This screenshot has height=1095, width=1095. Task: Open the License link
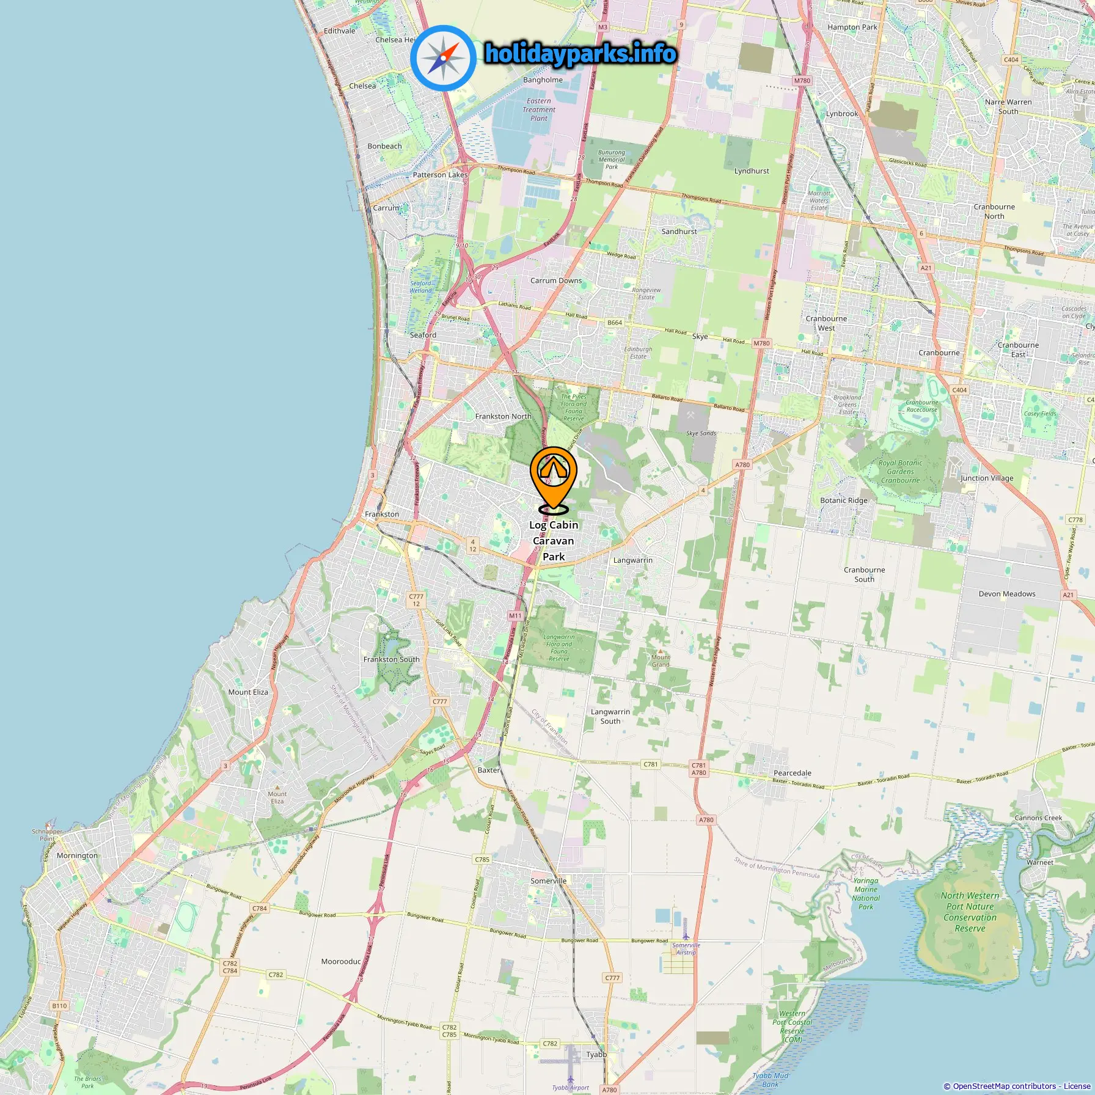(1076, 1086)
